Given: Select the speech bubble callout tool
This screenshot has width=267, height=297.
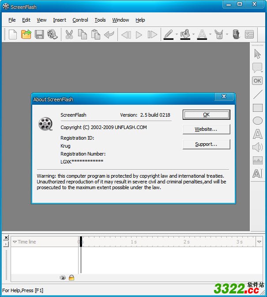Looking at the screenshot, I should pyautogui.click(x=257, y=68).
